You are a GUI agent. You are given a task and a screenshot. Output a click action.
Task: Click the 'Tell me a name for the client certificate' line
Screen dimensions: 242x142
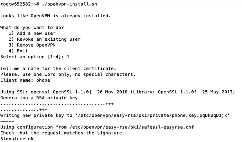(x=58, y=69)
